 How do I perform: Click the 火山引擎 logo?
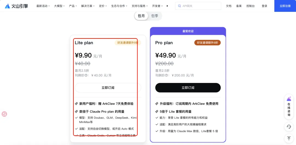pyautogui.click(x=16, y=6)
